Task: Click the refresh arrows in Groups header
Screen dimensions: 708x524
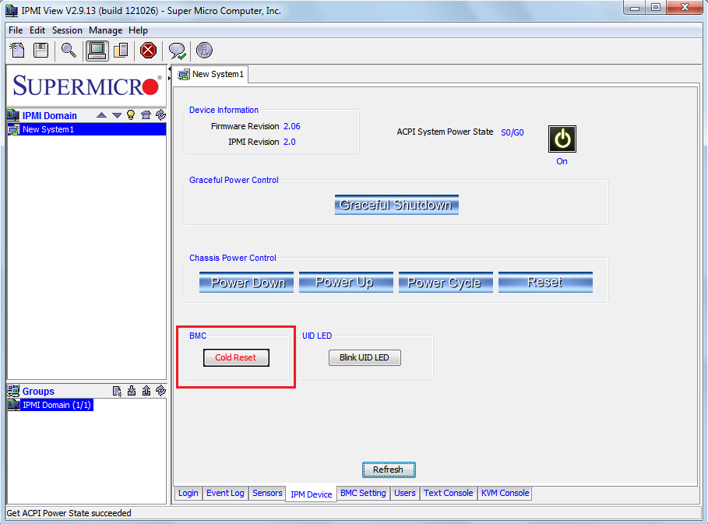Action: coord(160,391)
